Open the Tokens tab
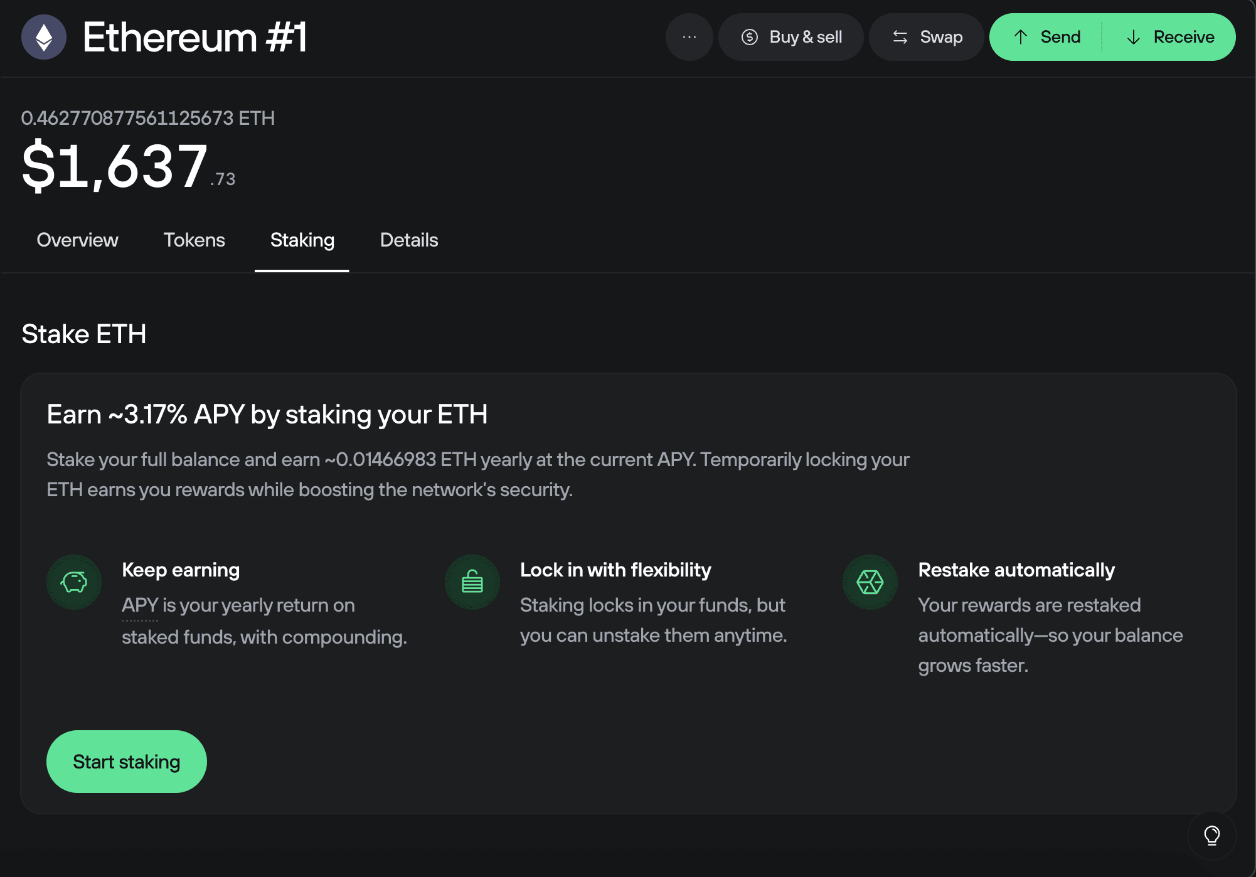 point(194,240)
